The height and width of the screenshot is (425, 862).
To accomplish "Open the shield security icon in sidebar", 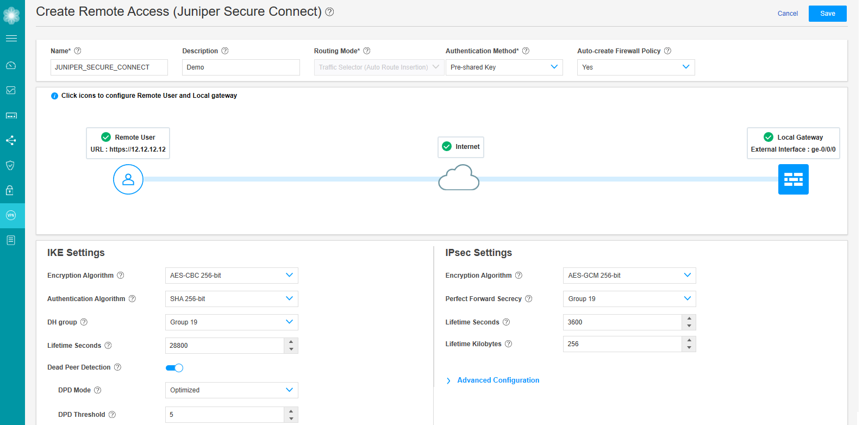I will click(x=11, y=165).
